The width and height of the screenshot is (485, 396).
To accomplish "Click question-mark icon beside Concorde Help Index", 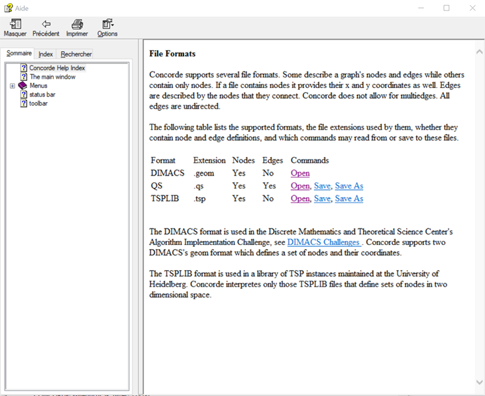I will (x=24, y=68).
